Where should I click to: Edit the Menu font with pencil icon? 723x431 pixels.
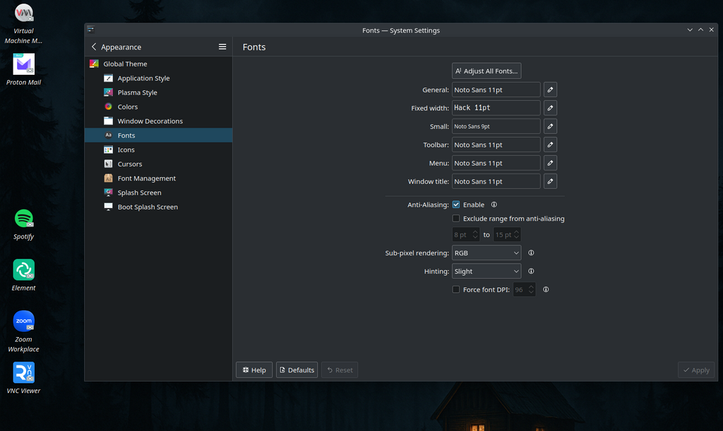point(550,163)
